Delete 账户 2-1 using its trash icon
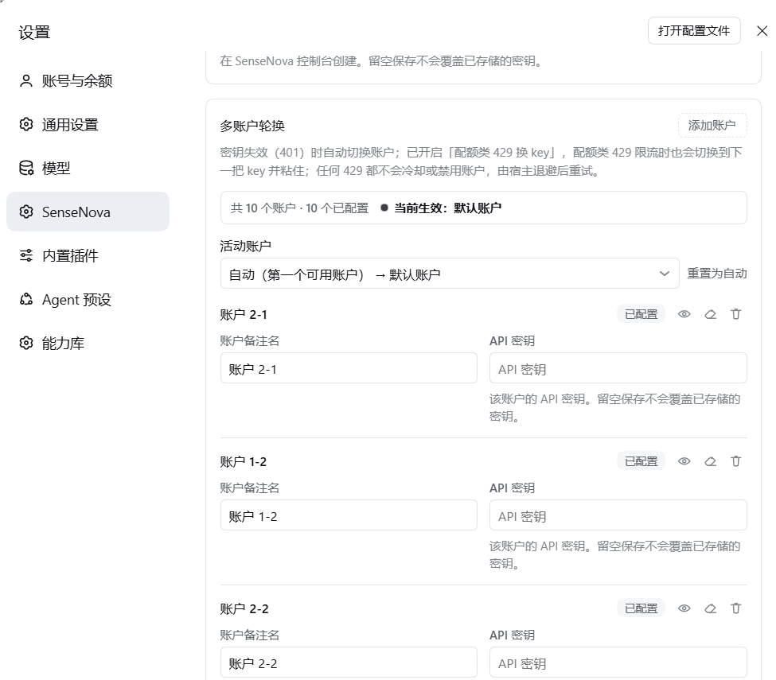This screenshot has width=776, height=680. click(x=736, y=314)
